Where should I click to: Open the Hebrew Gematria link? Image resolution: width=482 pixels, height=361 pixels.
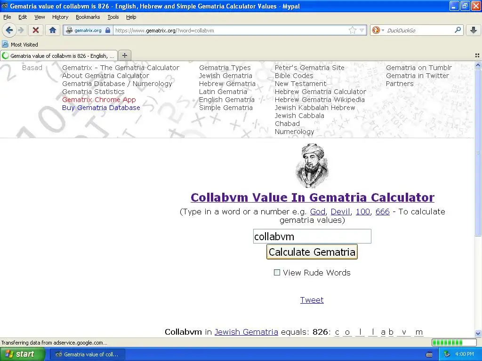point(227,84)
